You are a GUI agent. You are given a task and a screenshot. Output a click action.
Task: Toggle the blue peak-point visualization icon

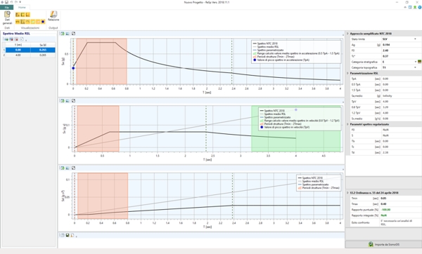(x=43, y=22)
